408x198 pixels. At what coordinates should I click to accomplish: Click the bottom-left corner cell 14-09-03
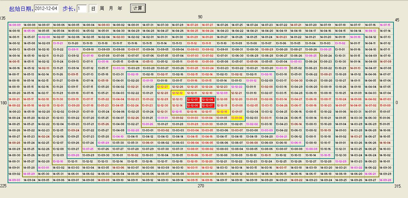click(14, 180)
